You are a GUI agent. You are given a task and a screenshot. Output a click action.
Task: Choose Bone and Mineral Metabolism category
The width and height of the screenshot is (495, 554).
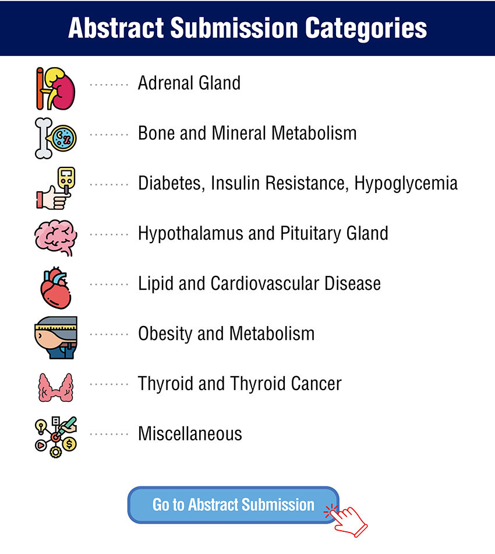pos(248,134)
